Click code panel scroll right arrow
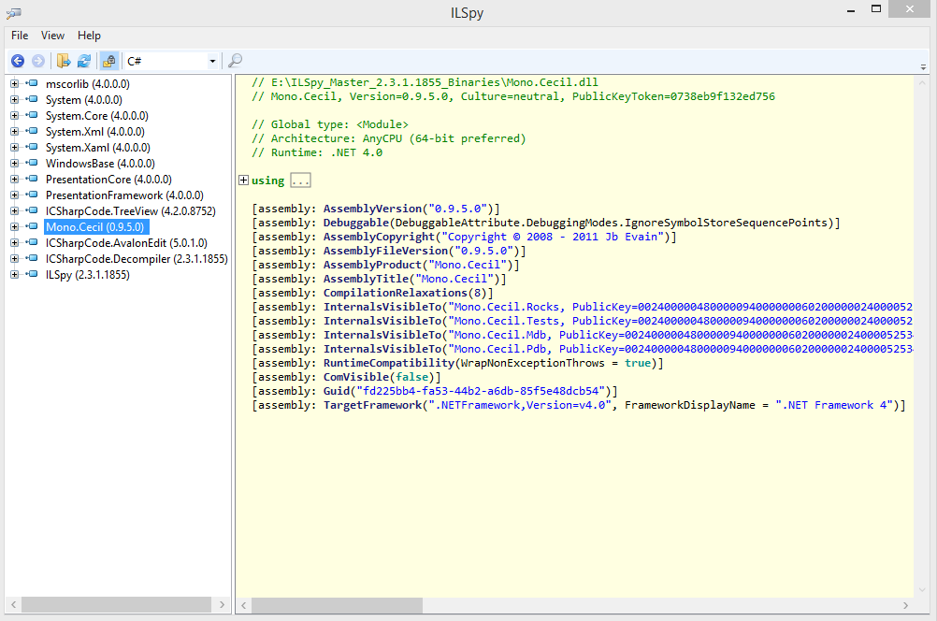Viewport: 937px width, 621px height. (905, 605)
